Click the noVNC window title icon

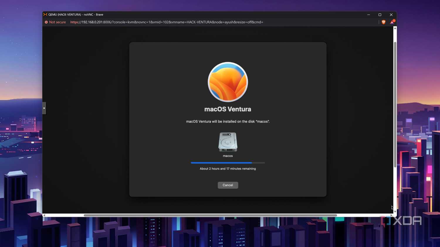coord(45,14)
